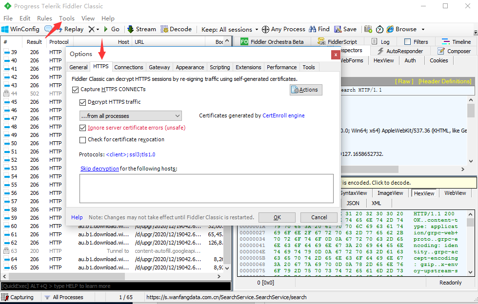Enable Check for certificate revocation
478x304 pixels.
pyautogui.click(x=82, y=140)
